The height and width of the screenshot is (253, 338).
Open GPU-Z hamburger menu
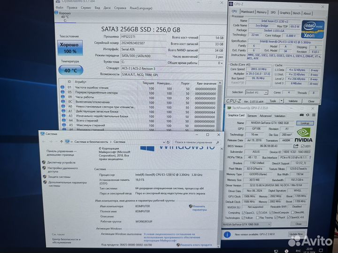click(x=314, y=115)
